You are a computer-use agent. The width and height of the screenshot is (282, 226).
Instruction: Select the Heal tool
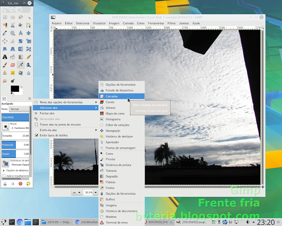coord(13,73)
